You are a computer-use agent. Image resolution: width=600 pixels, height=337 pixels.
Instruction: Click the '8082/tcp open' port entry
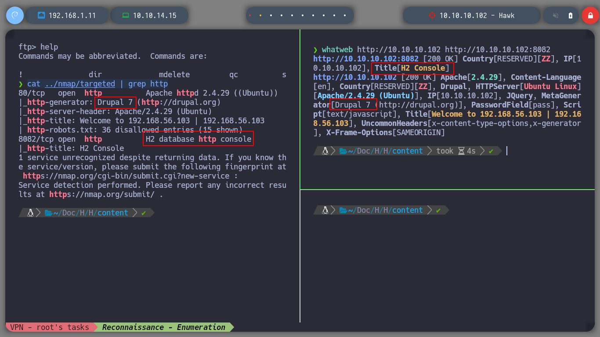(47, 139)
